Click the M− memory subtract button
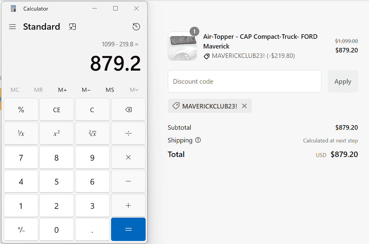The height and width of the screenshot is (244, 369). pyautogui.click(x=86, y=90)
